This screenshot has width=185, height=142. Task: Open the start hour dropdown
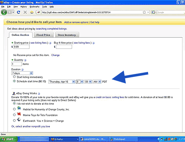pyautogui.click(x=80, y=82)
